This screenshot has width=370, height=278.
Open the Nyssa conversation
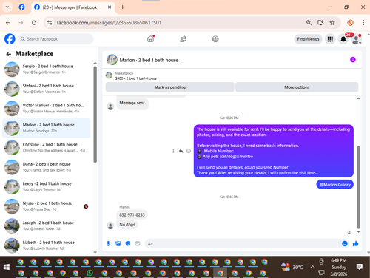pyautogui.click(x=47, y=206)
